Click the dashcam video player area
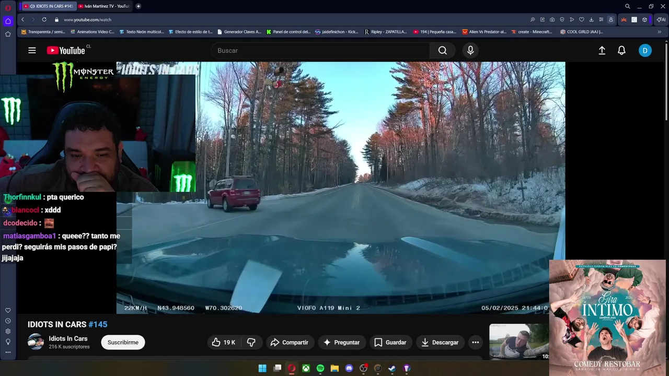Viewport: 669px width, 376px height. pyautogui.click(x=340, y=188)
